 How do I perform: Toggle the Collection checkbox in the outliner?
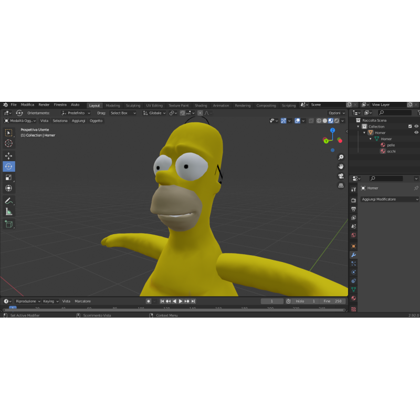410,126
